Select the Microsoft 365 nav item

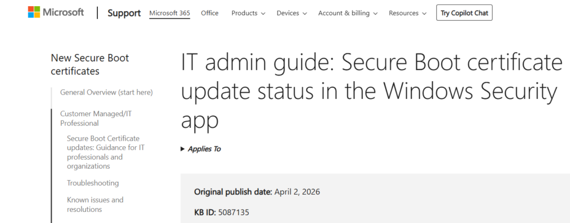click(x=170, y=13)
